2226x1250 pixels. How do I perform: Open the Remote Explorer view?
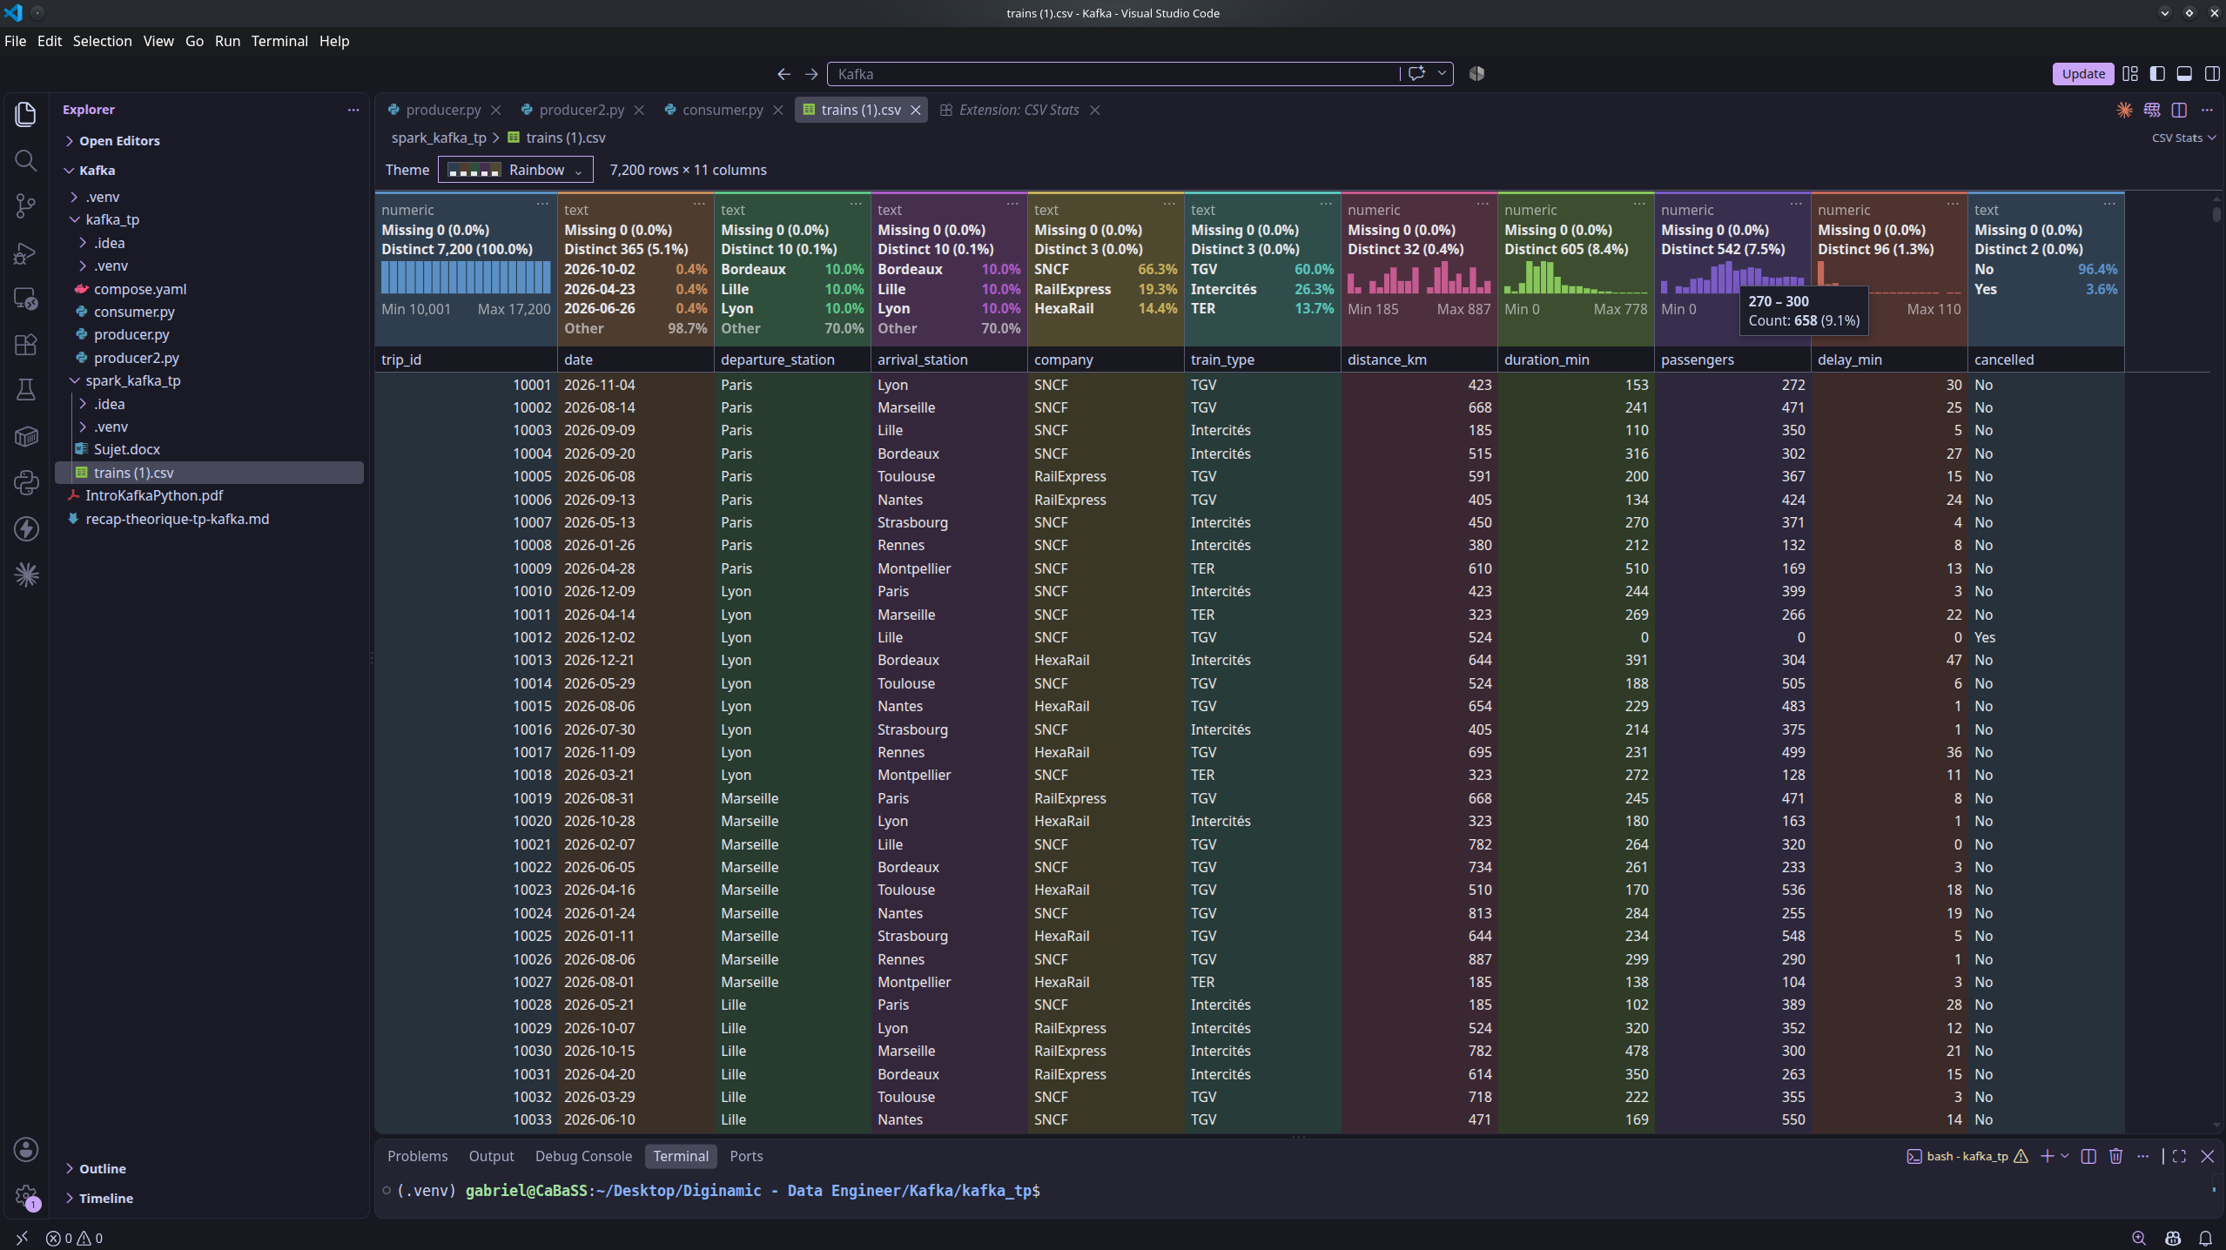point(26,299)
